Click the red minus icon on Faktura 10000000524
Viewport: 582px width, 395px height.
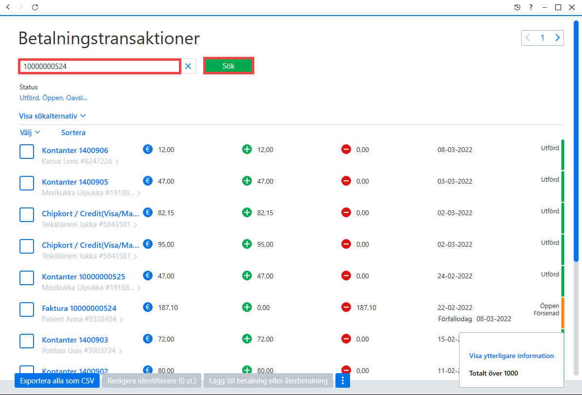click(346, 307)
